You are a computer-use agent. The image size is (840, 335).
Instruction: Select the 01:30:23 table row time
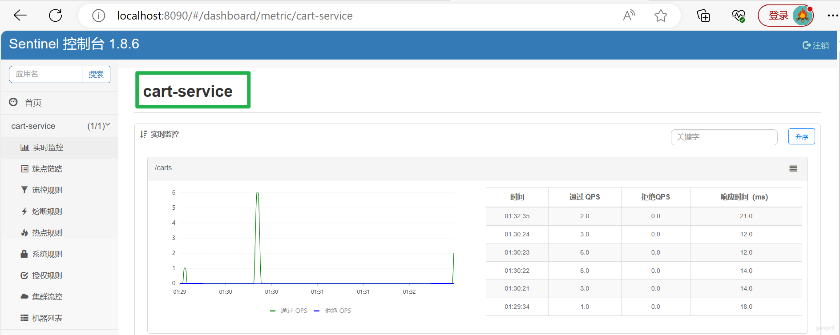(517, 252)
